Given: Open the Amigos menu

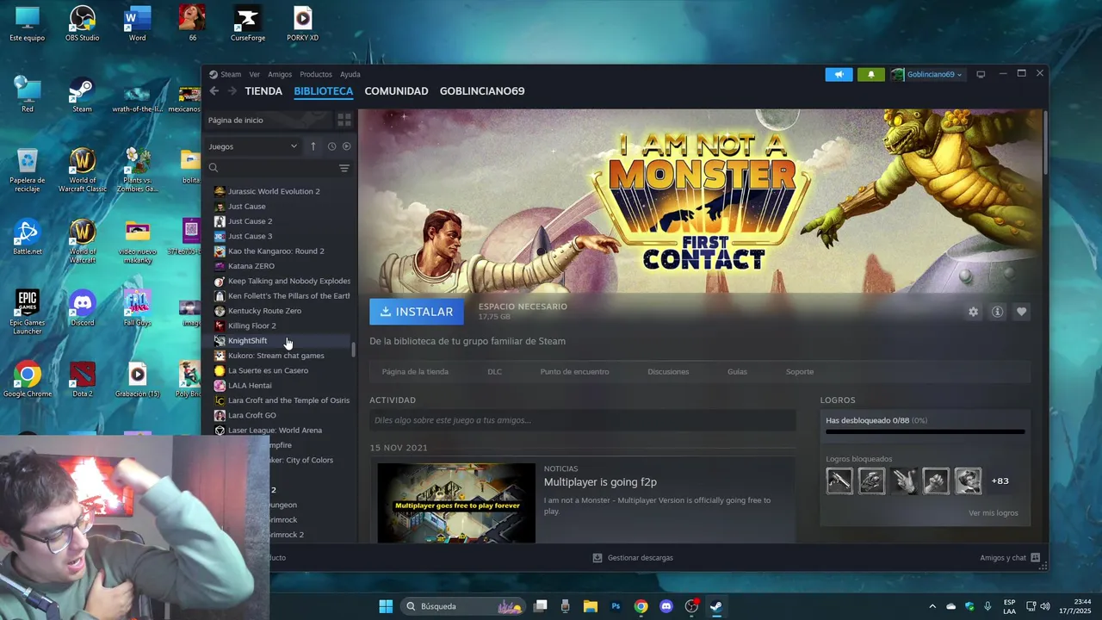Looking at the screenshot, I should click(x=280, y=74).
